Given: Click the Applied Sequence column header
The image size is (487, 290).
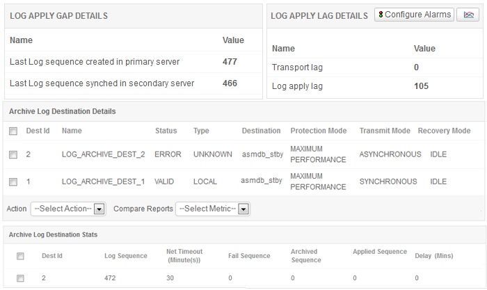Looking at the screenshot, I should click(x=380, y=252).
